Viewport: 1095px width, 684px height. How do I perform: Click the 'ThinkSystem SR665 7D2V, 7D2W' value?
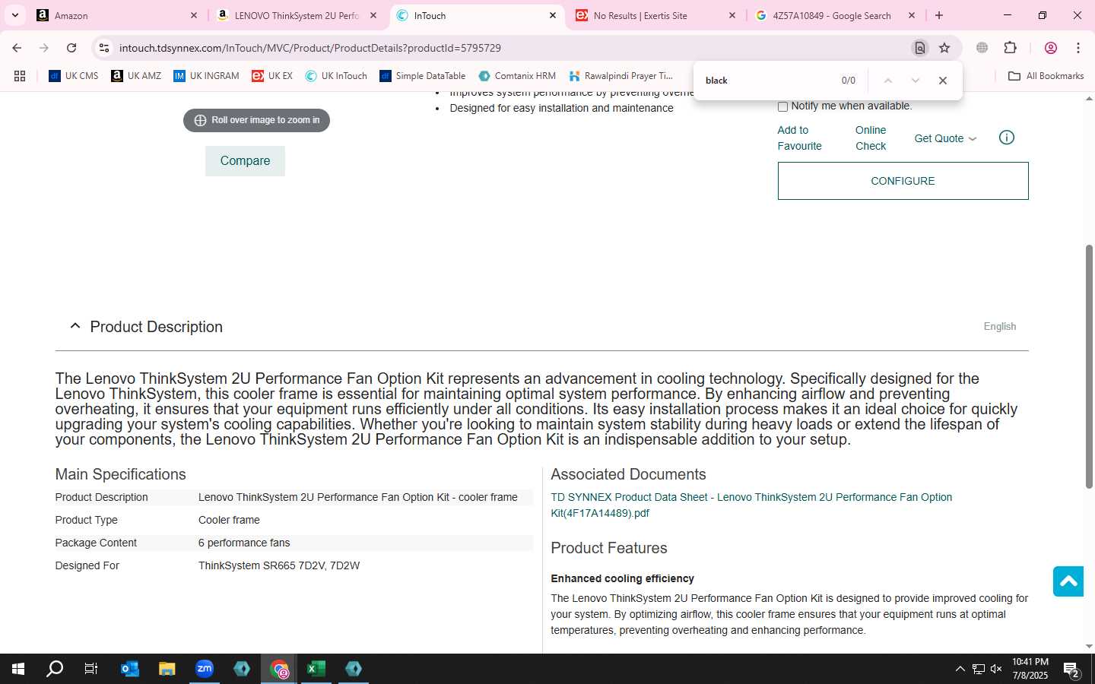point(279,565)
